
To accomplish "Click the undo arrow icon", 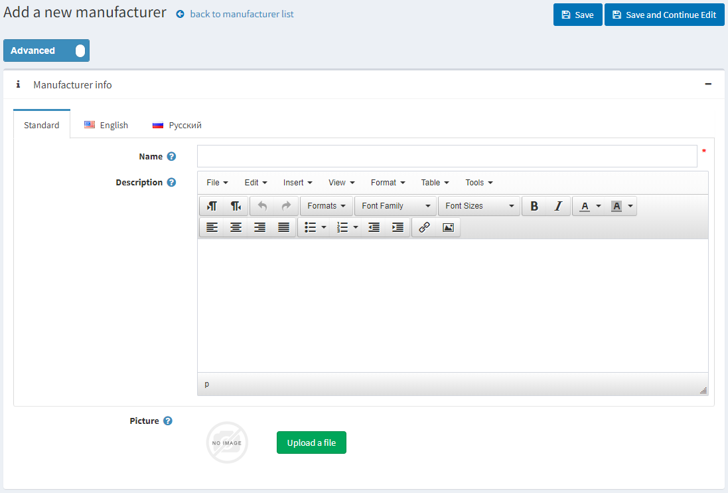I will click(x=262, y=206).
